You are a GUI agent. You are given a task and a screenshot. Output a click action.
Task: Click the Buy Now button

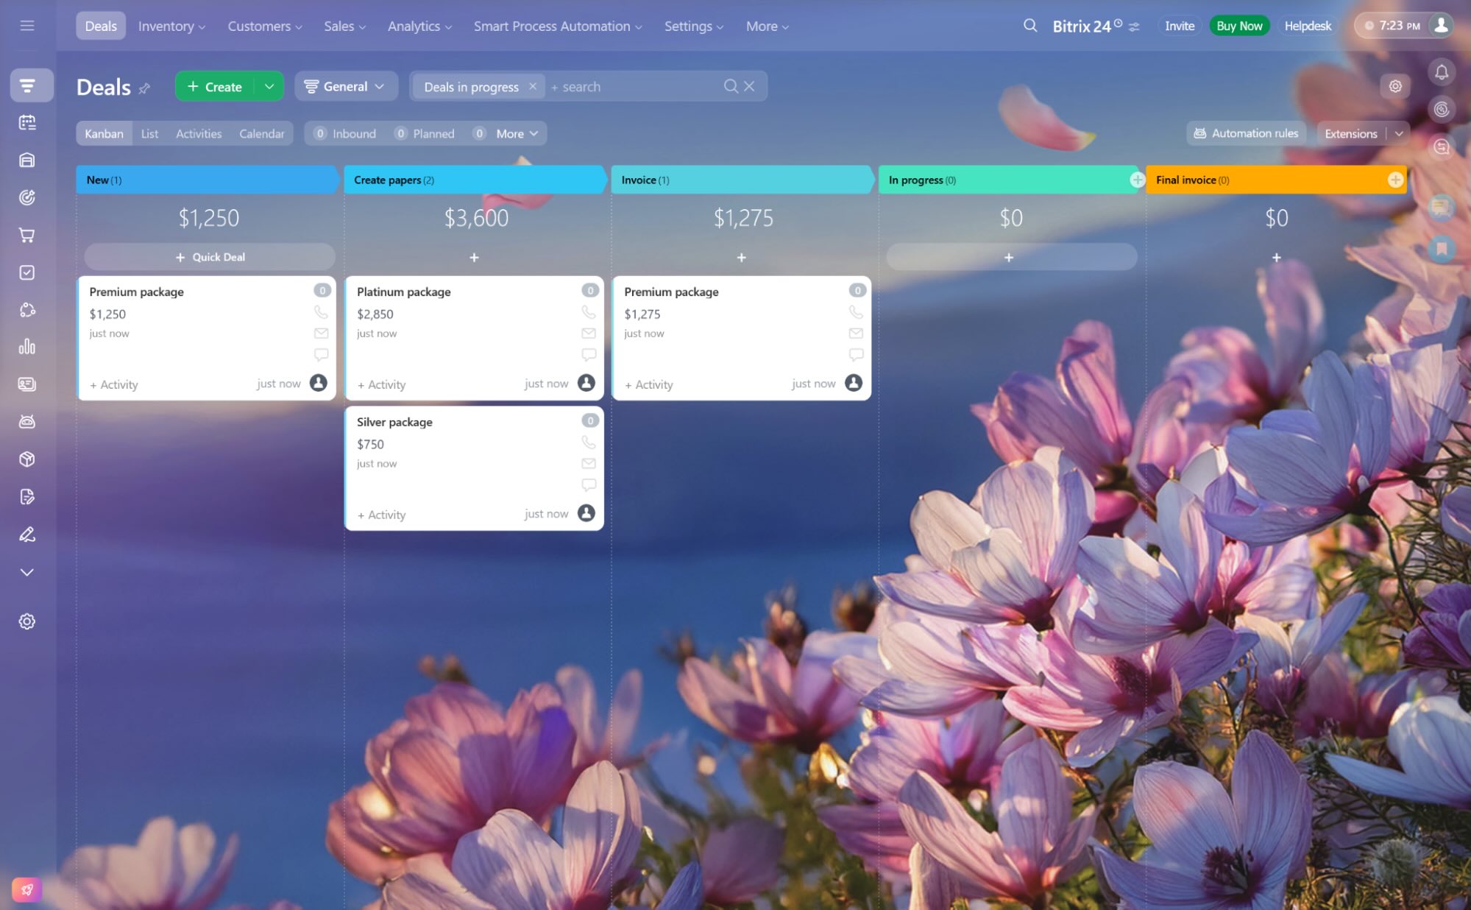coord(1238,26)
